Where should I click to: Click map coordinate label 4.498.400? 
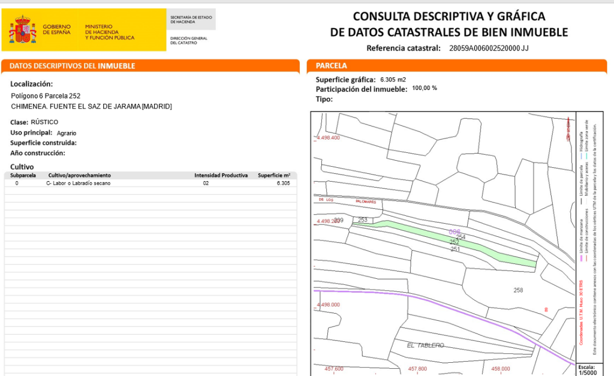[329, 138]
